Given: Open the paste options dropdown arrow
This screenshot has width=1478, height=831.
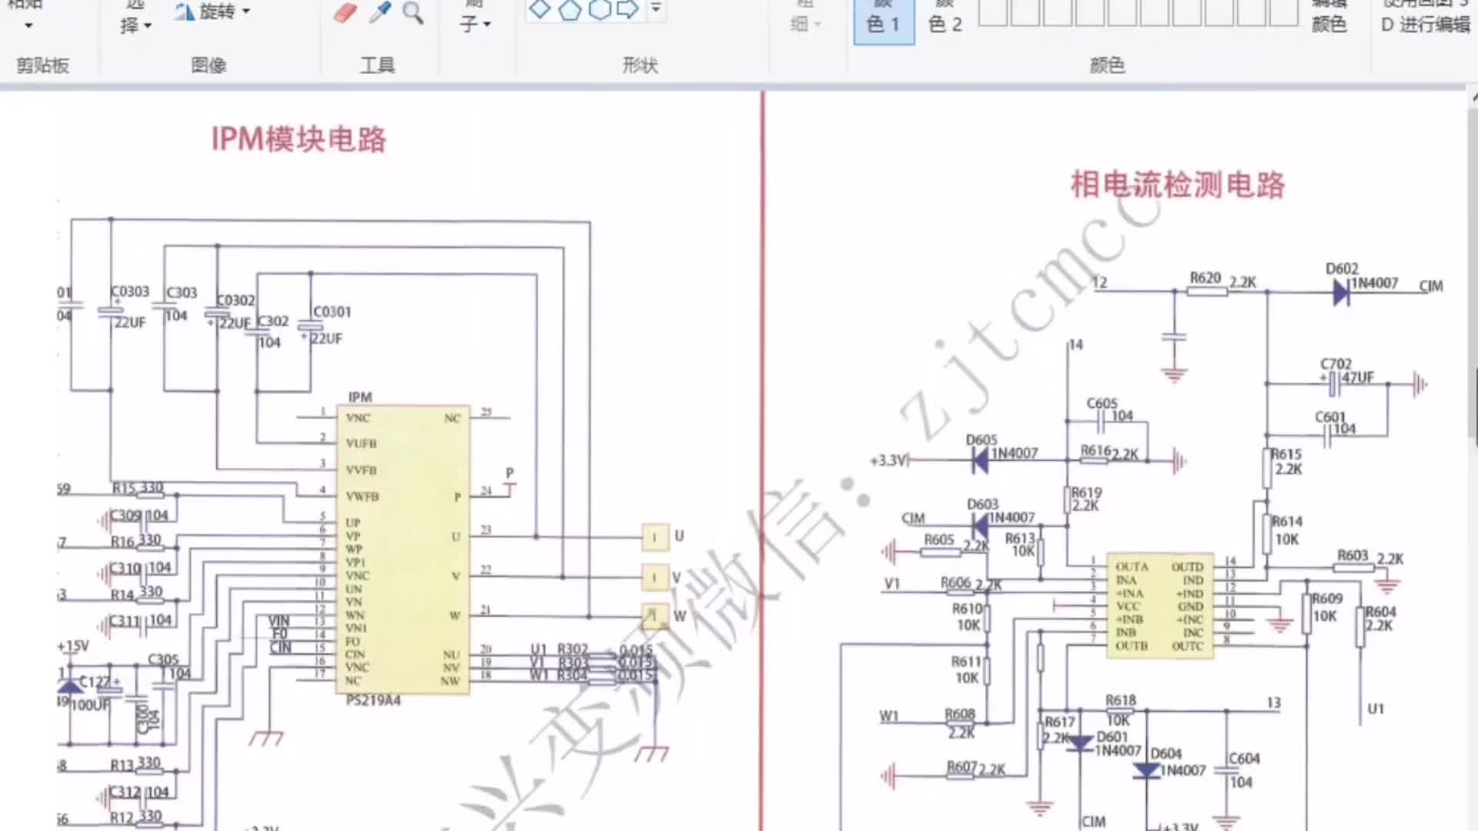Looking at the screenshot, I should (x=28, y=25).
